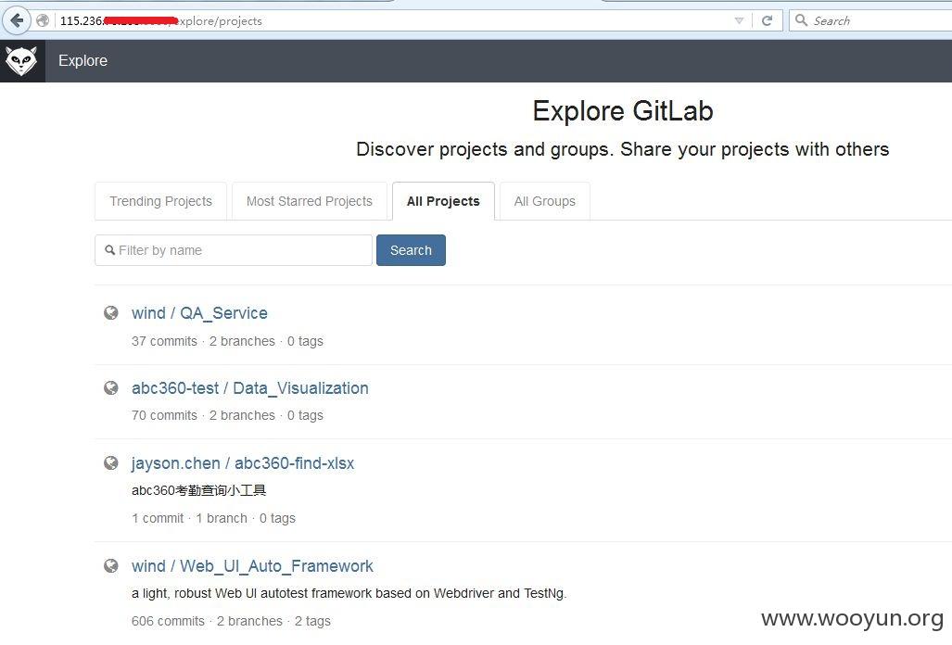
Task: Select the All Projects tab
Action: (x=443, y=201)
